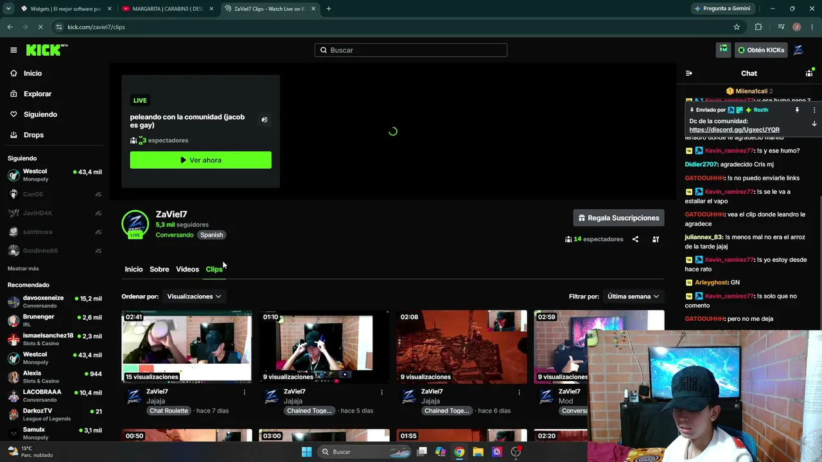Open Westcol 43,4 mil in Siguiendo list
822x462 pixels.
[x=55, y=175]
